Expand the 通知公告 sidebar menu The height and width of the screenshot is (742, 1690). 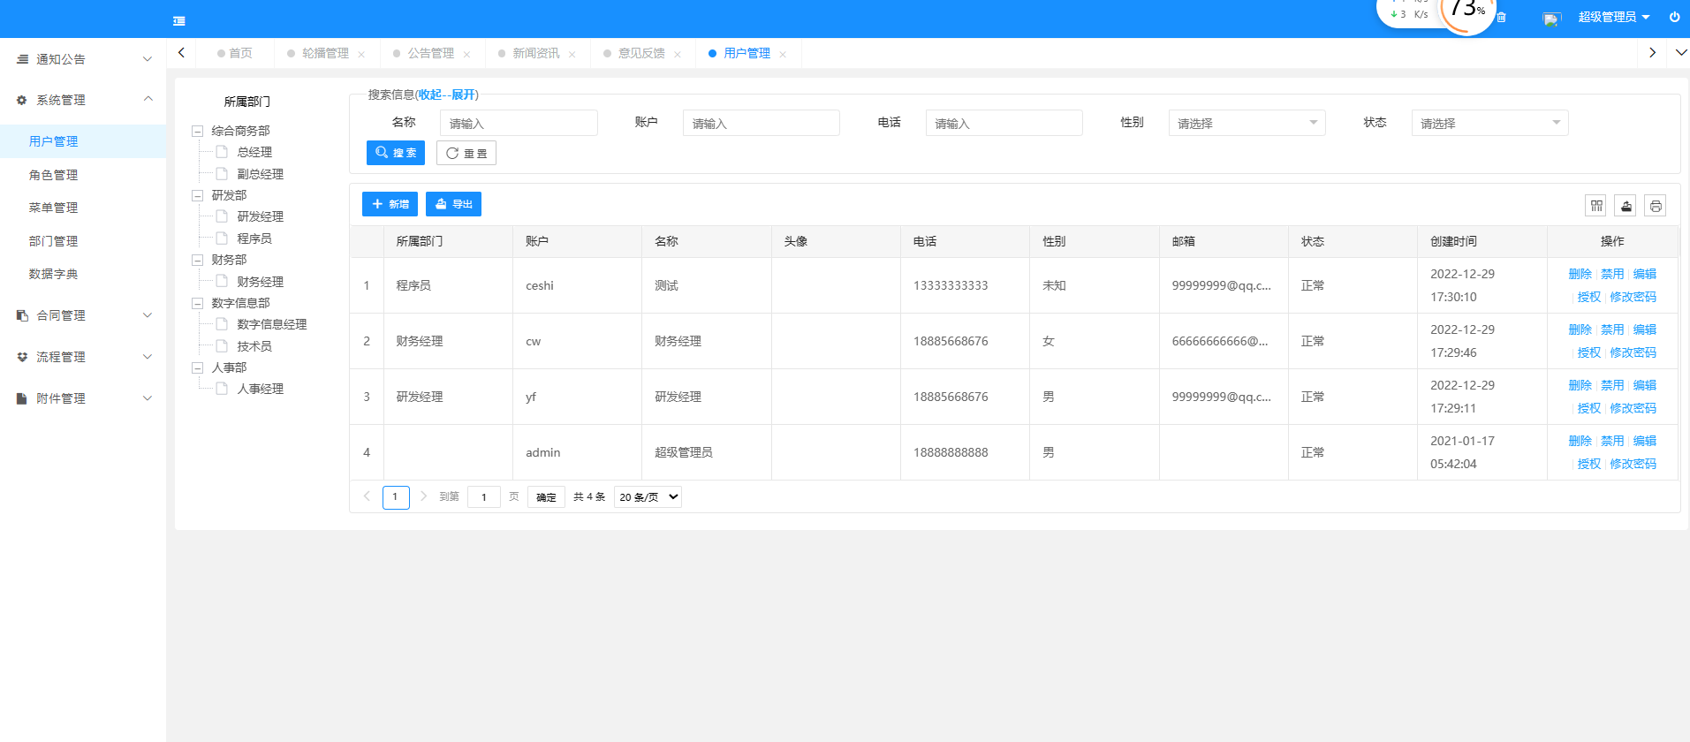point(83,59)
